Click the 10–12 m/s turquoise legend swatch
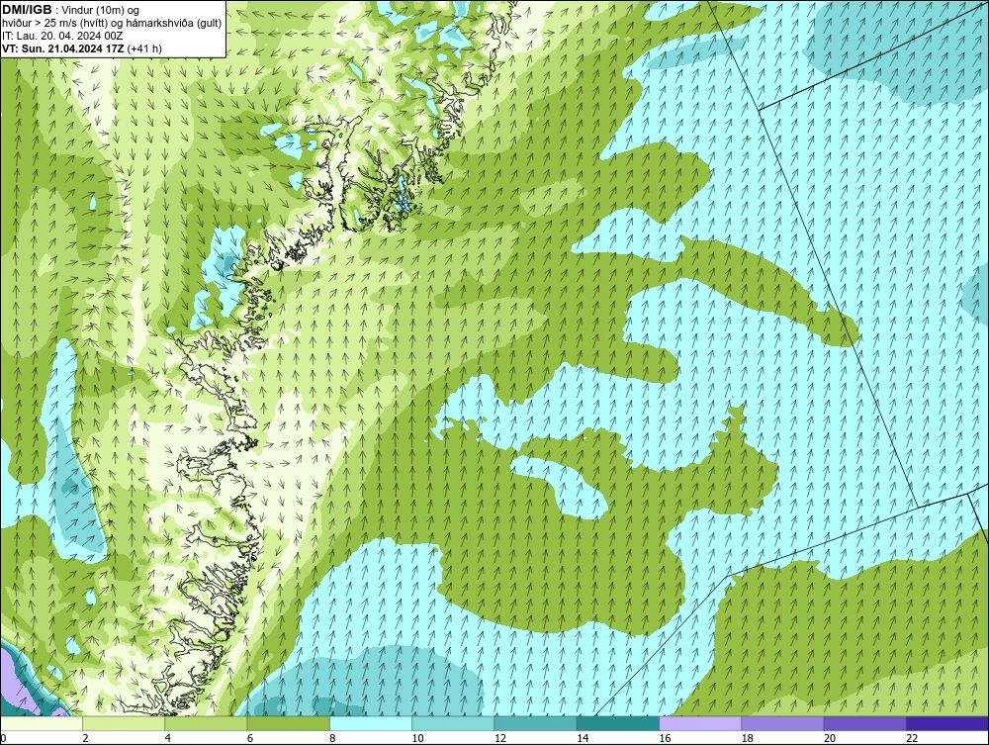989x745 pixels. 453,723
